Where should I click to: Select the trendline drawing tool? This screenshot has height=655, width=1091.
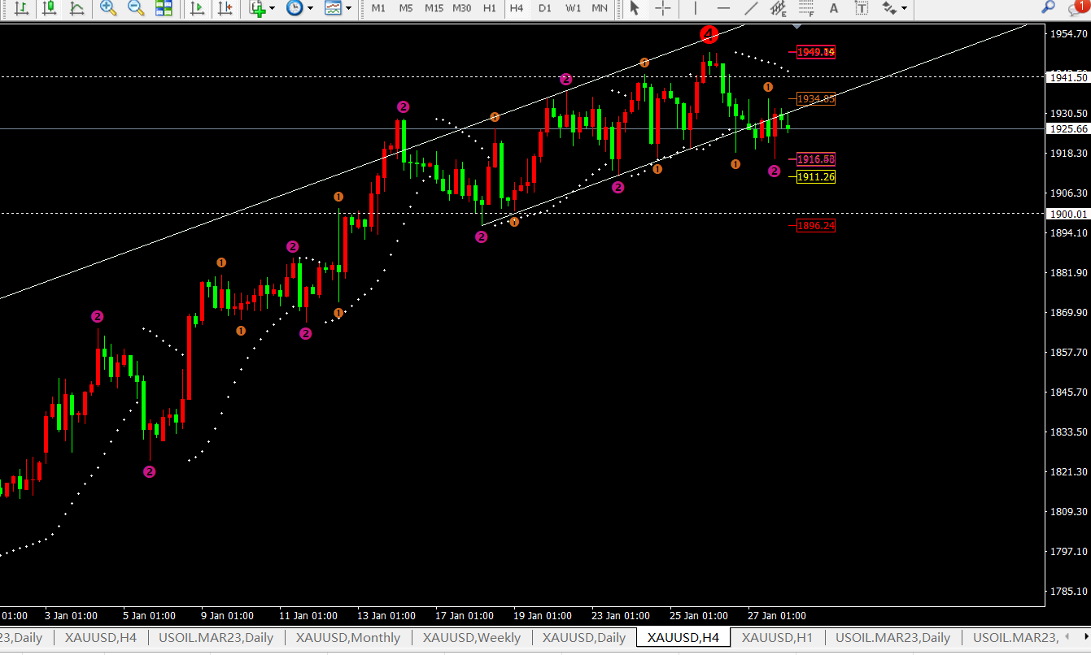coord(751,9)
